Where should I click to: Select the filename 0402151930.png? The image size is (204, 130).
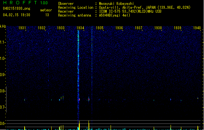click(17, 8)
